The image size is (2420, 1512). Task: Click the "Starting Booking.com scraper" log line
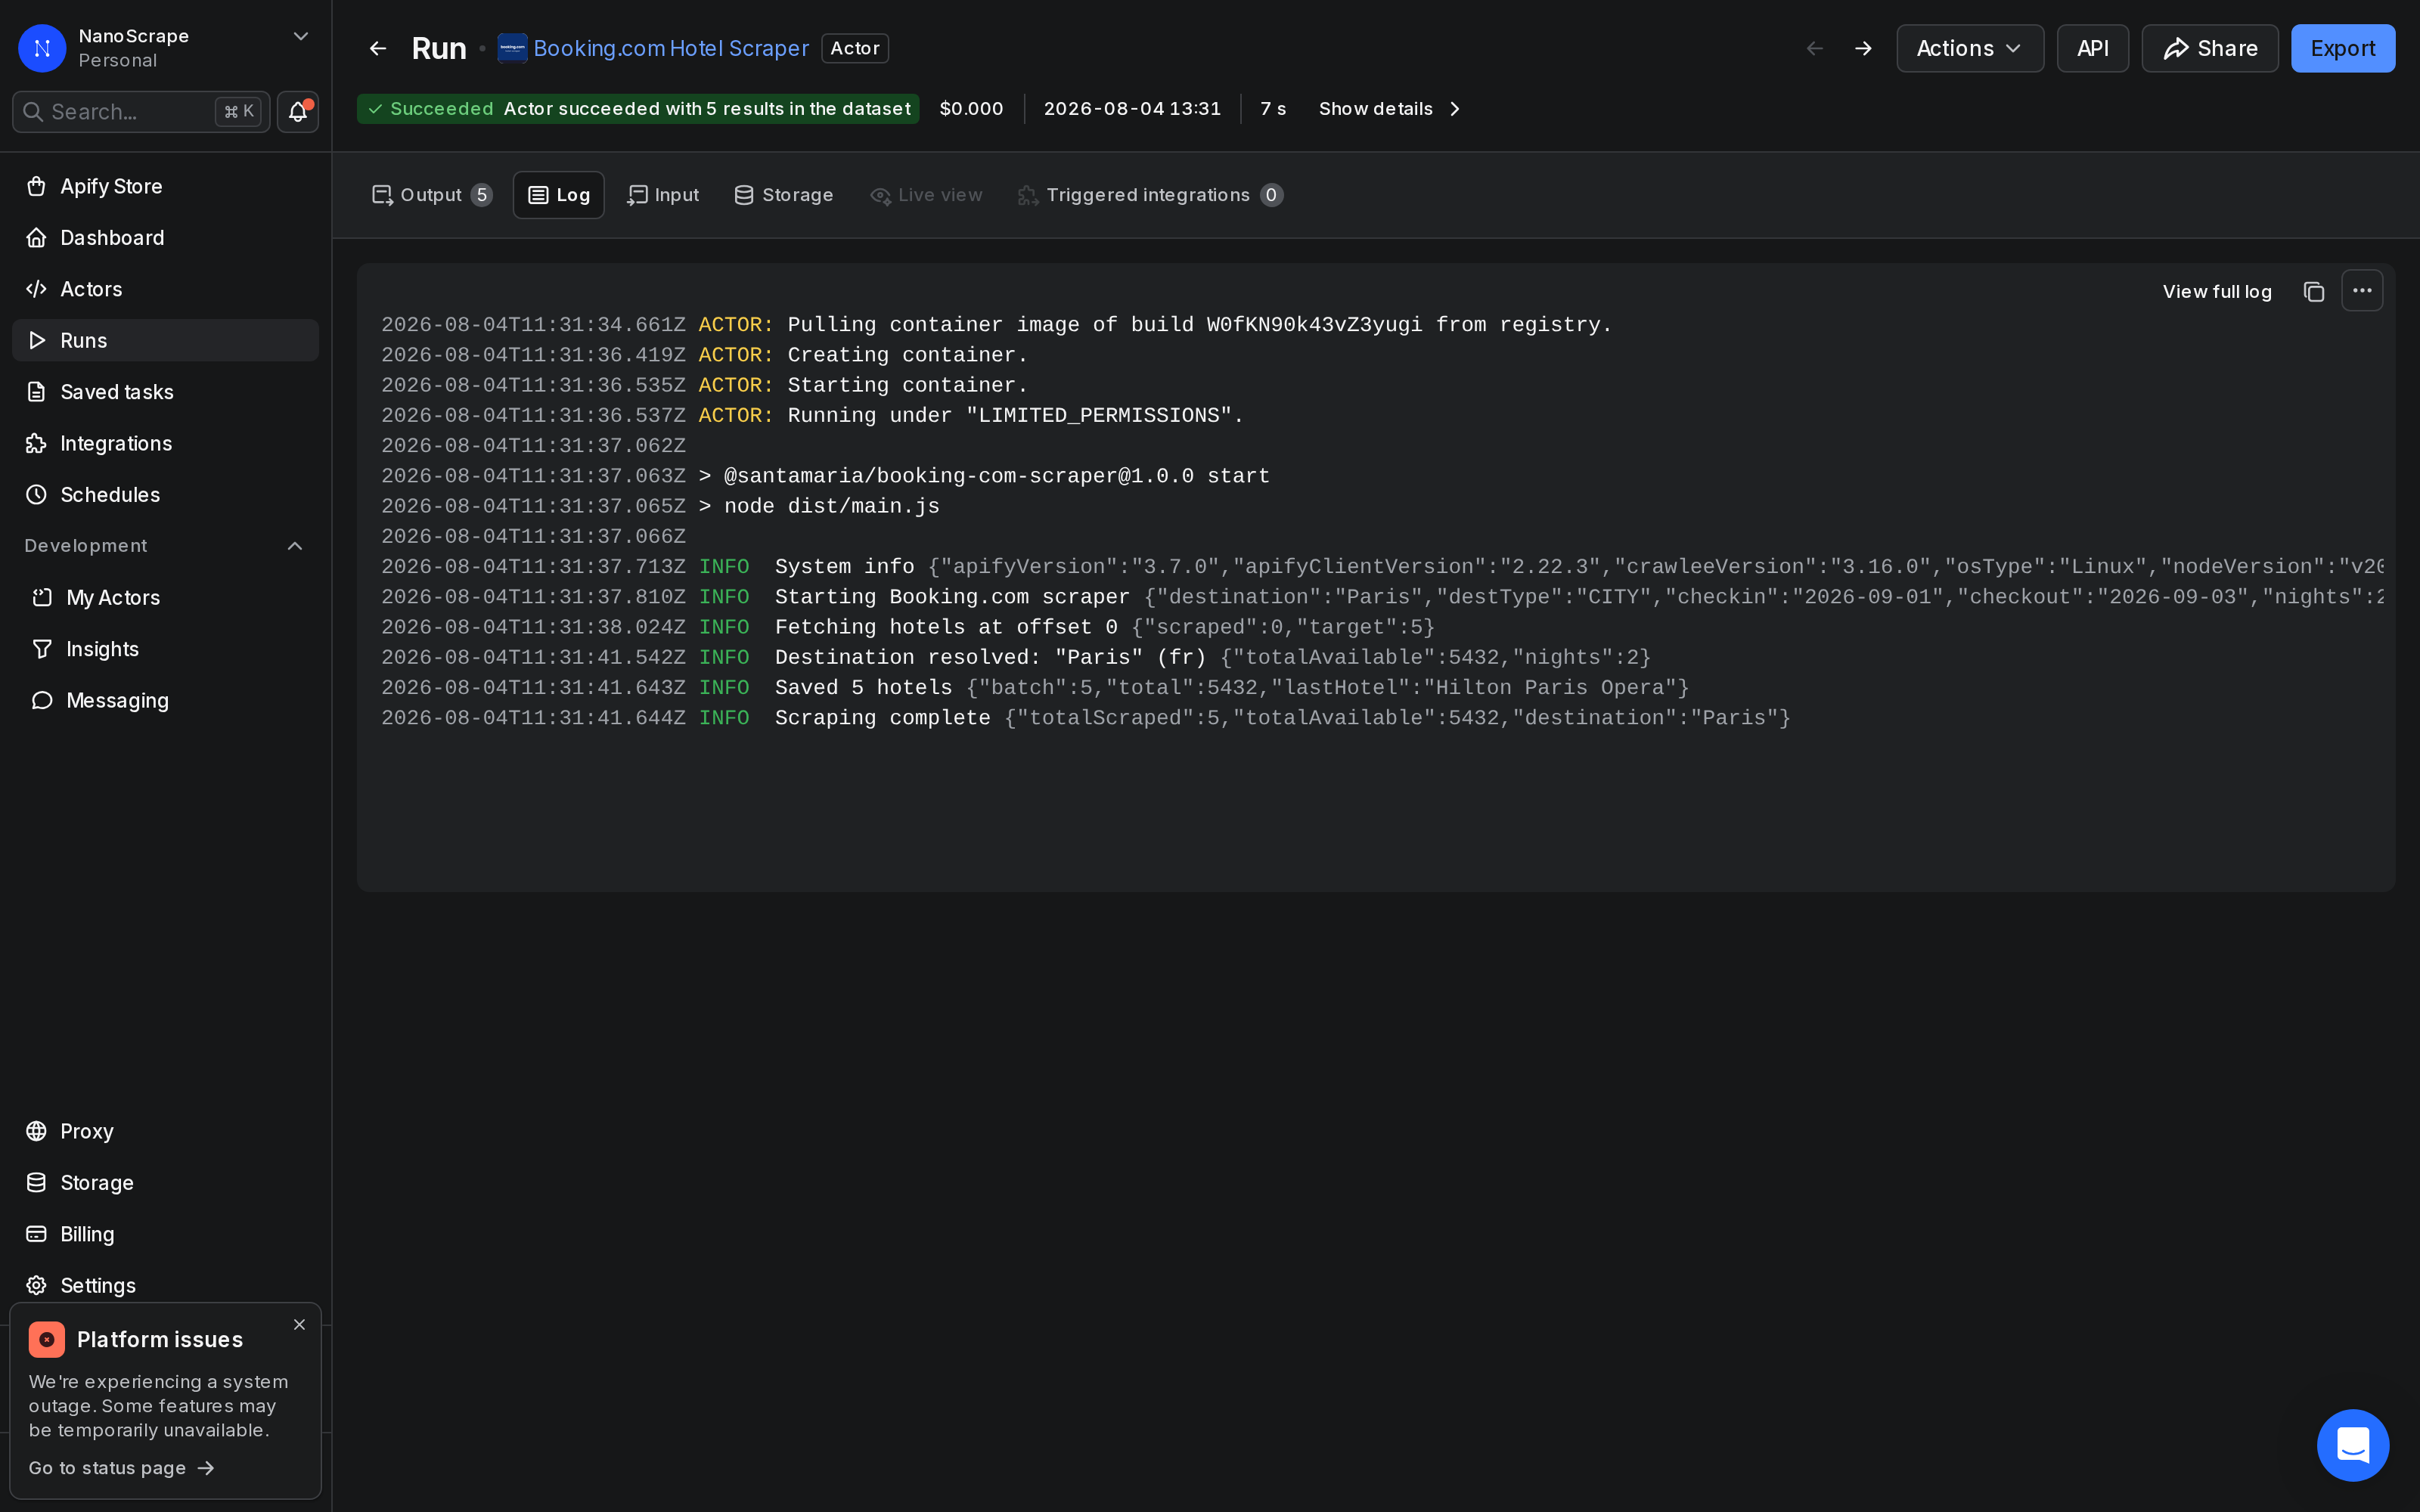tap(1383, 597)
